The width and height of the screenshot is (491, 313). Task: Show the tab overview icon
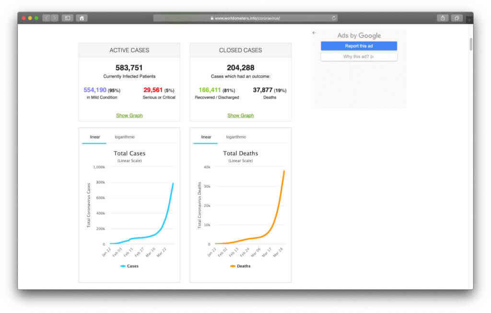(456, 18)
